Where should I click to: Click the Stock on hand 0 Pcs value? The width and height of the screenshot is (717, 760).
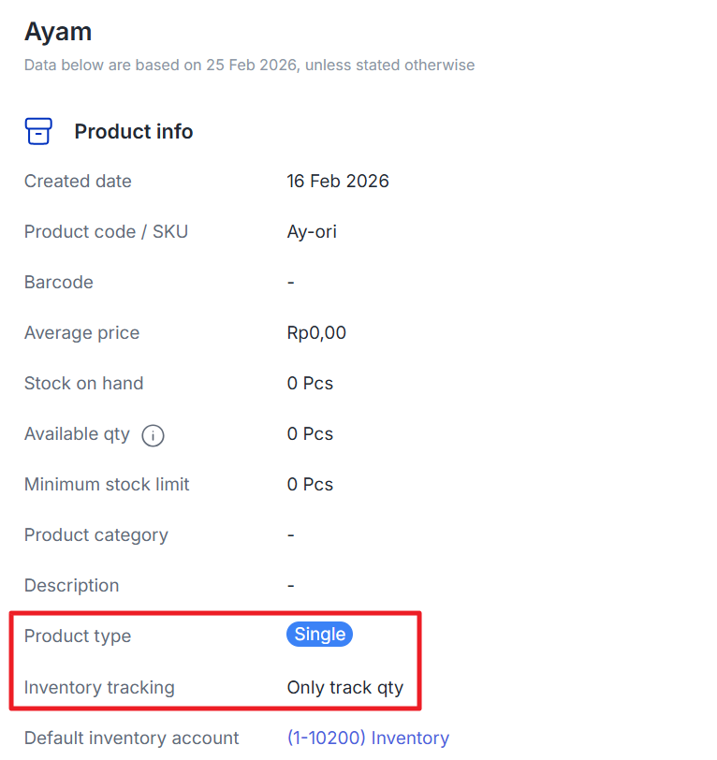310,383
